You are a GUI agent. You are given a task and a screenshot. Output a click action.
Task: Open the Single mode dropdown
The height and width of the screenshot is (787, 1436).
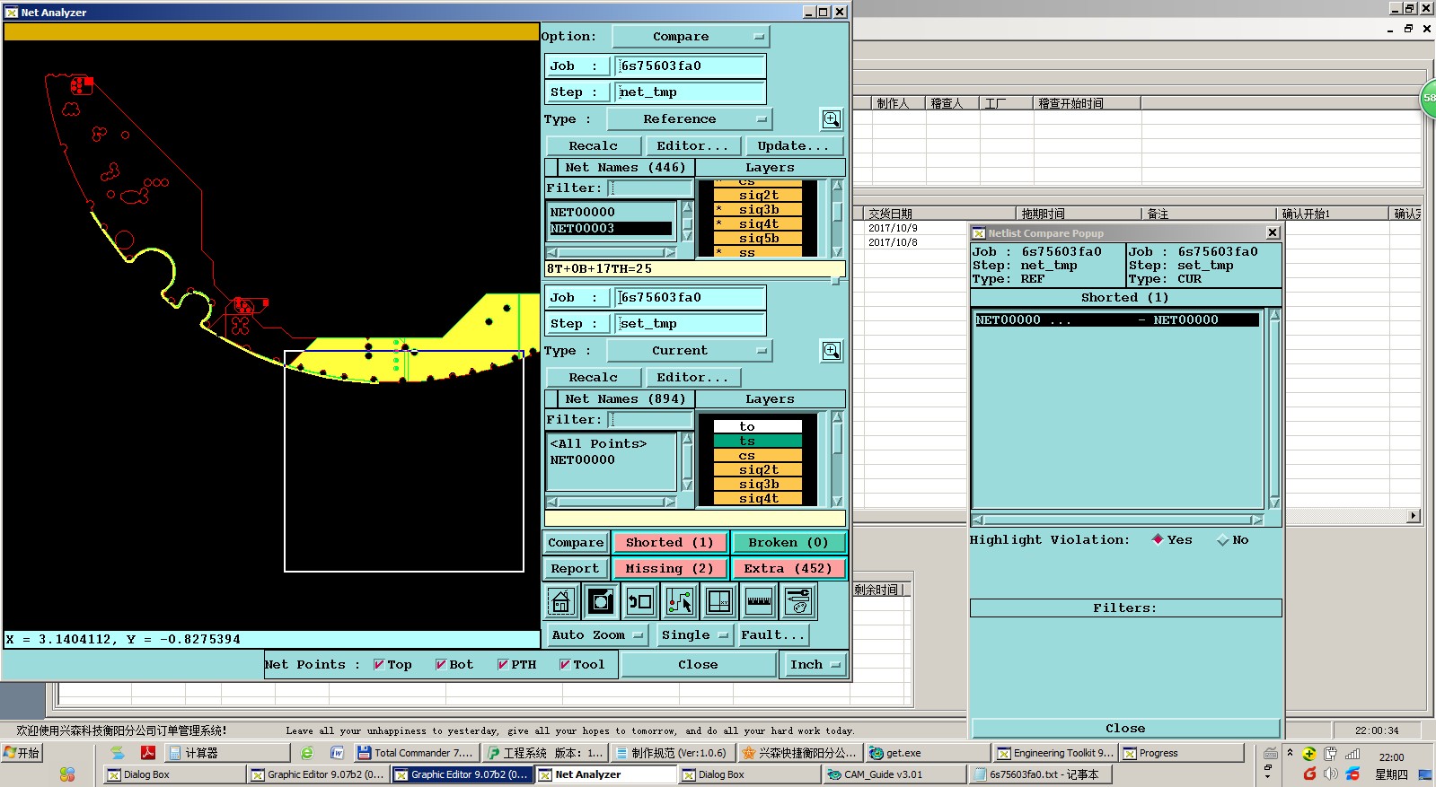[x=695, y=635]
